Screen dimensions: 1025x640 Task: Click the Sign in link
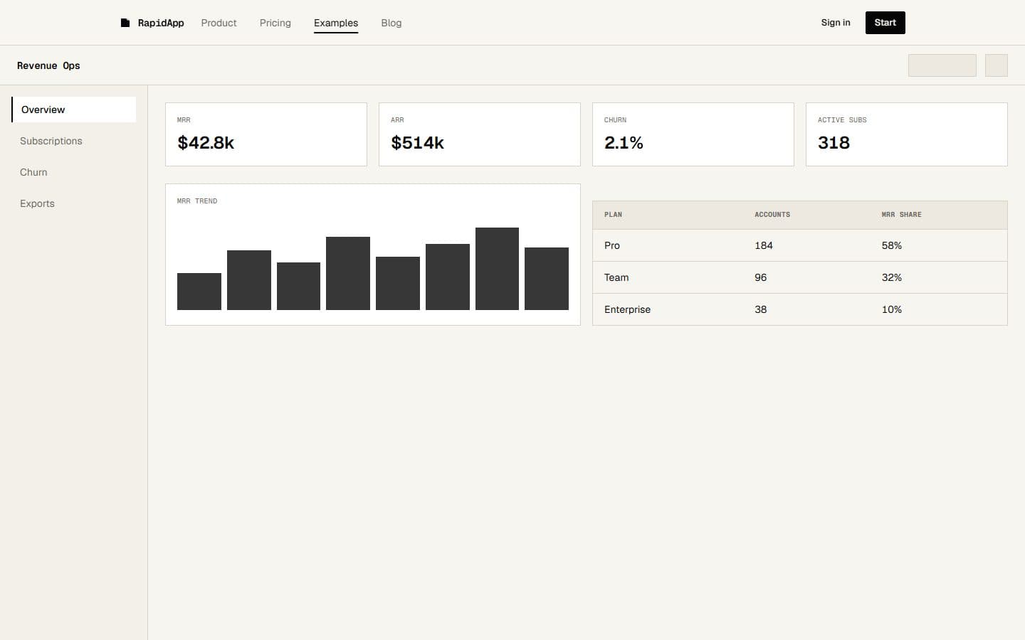836,23
